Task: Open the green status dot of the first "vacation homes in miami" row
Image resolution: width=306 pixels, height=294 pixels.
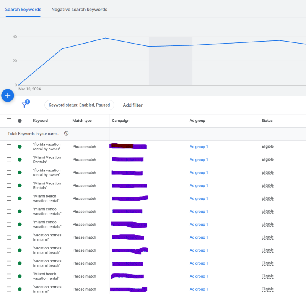Action: 20,237
